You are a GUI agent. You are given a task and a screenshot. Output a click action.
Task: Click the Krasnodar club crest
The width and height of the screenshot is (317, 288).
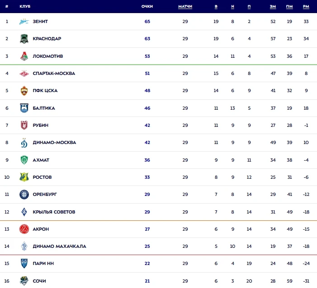[x=24, y=39]
